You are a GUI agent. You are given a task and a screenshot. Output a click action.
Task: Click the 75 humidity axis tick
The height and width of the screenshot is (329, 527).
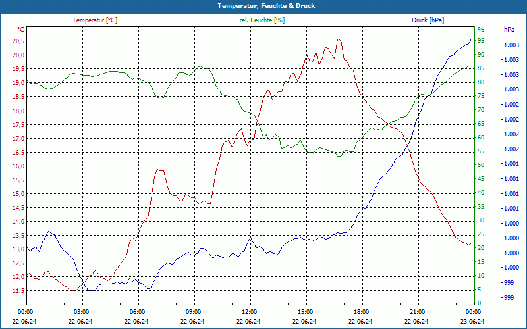pos(481,96)
